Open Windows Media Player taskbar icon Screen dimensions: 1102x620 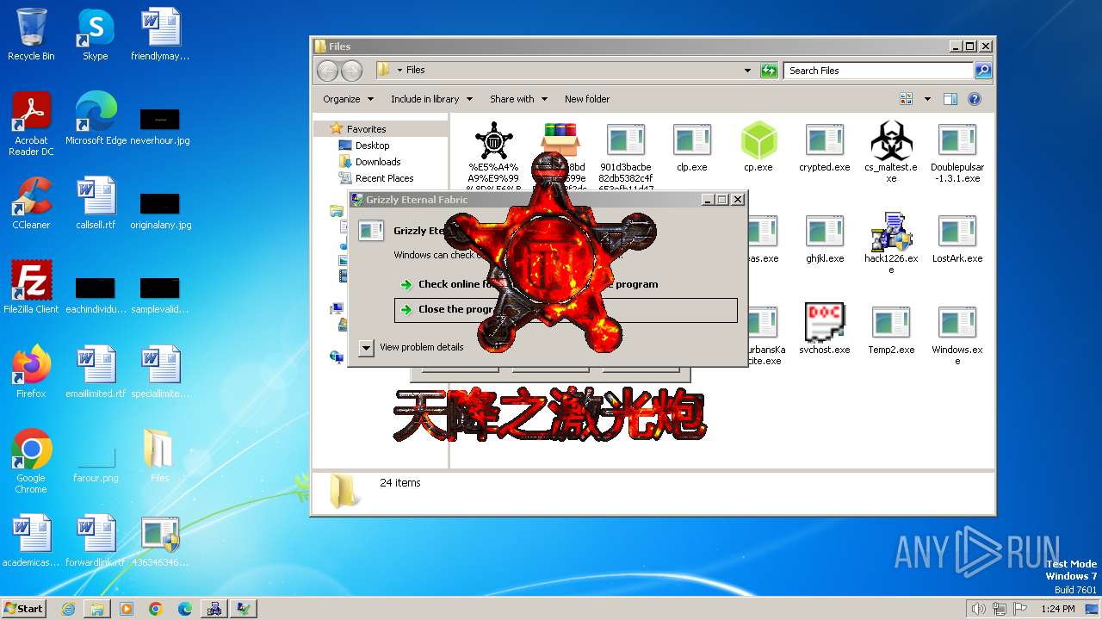[x=127, y=609]
